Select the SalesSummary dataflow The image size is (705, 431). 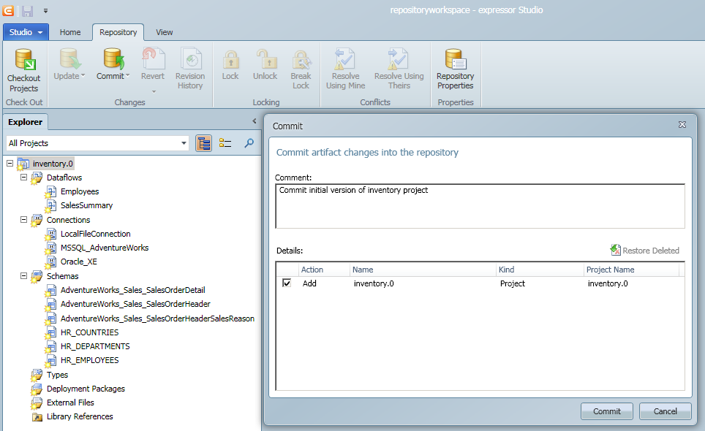(x=86, y=205)
